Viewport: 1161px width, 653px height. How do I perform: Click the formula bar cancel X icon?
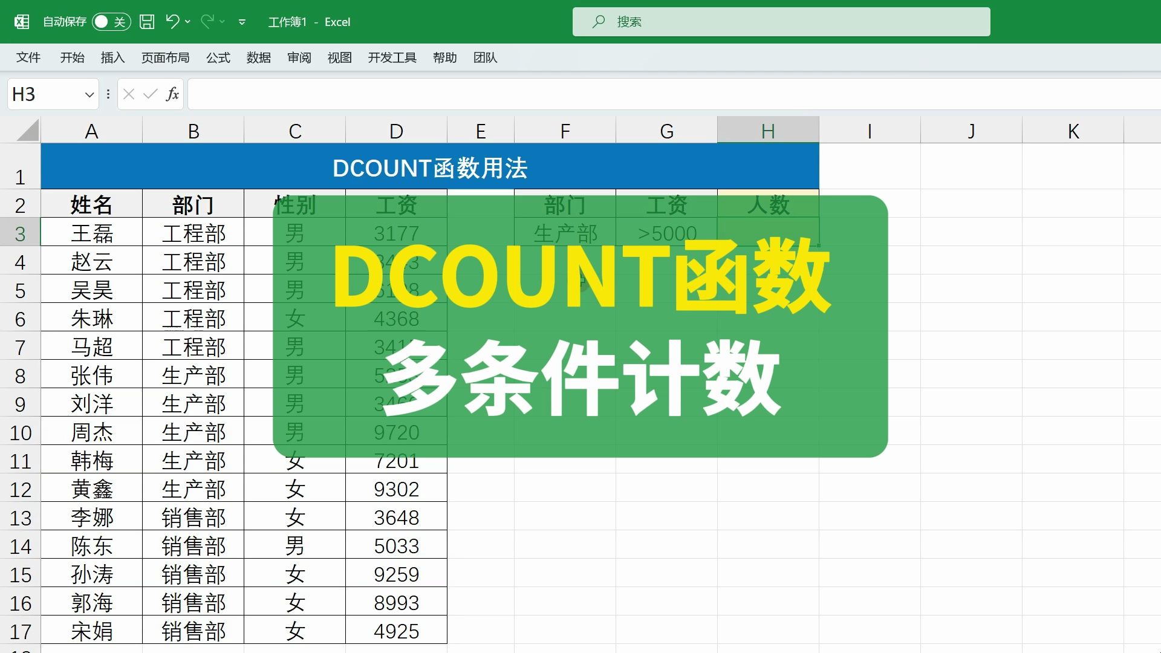coord(129,94)
